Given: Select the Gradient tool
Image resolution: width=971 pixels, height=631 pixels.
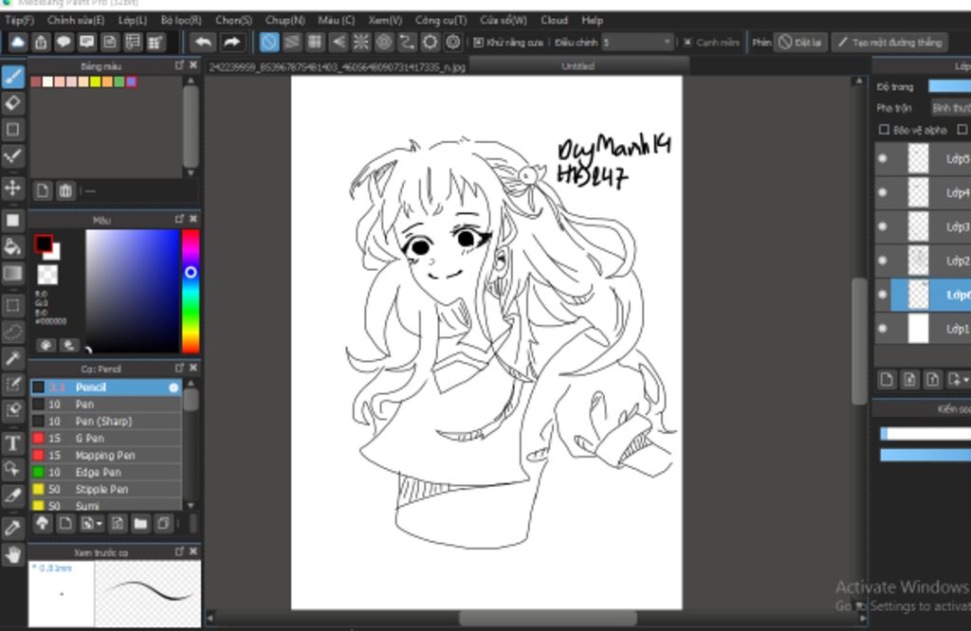Looking at the screenshot, I should 13,273.
